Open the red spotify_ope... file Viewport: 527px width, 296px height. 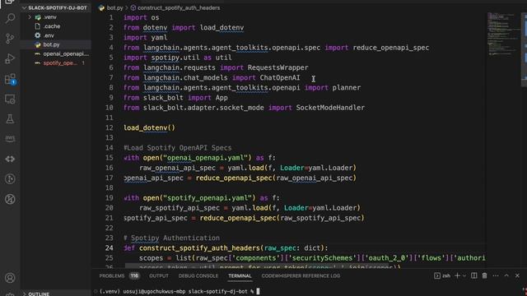click(x=60, y=62)
